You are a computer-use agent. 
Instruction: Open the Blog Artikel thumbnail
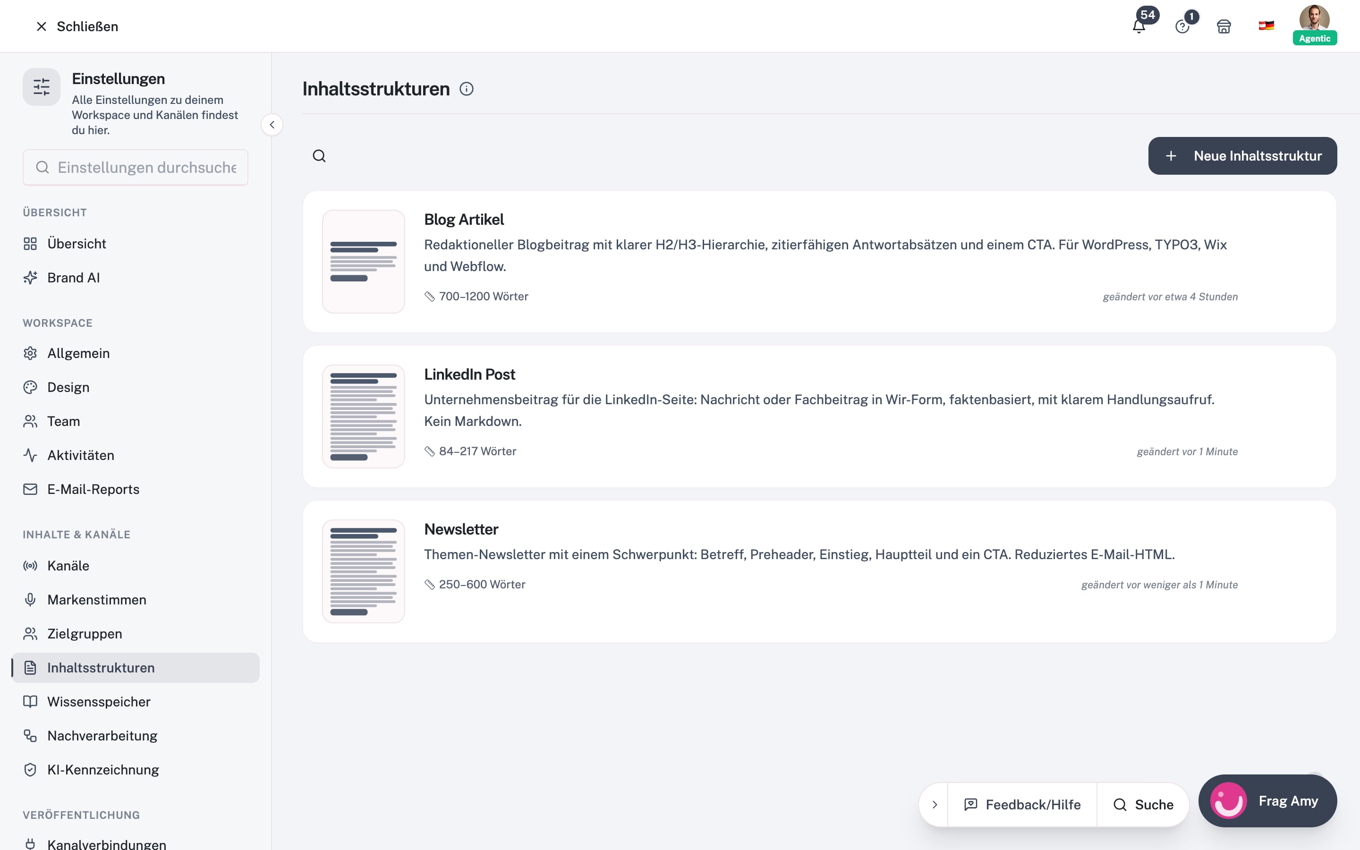point(364,262)
